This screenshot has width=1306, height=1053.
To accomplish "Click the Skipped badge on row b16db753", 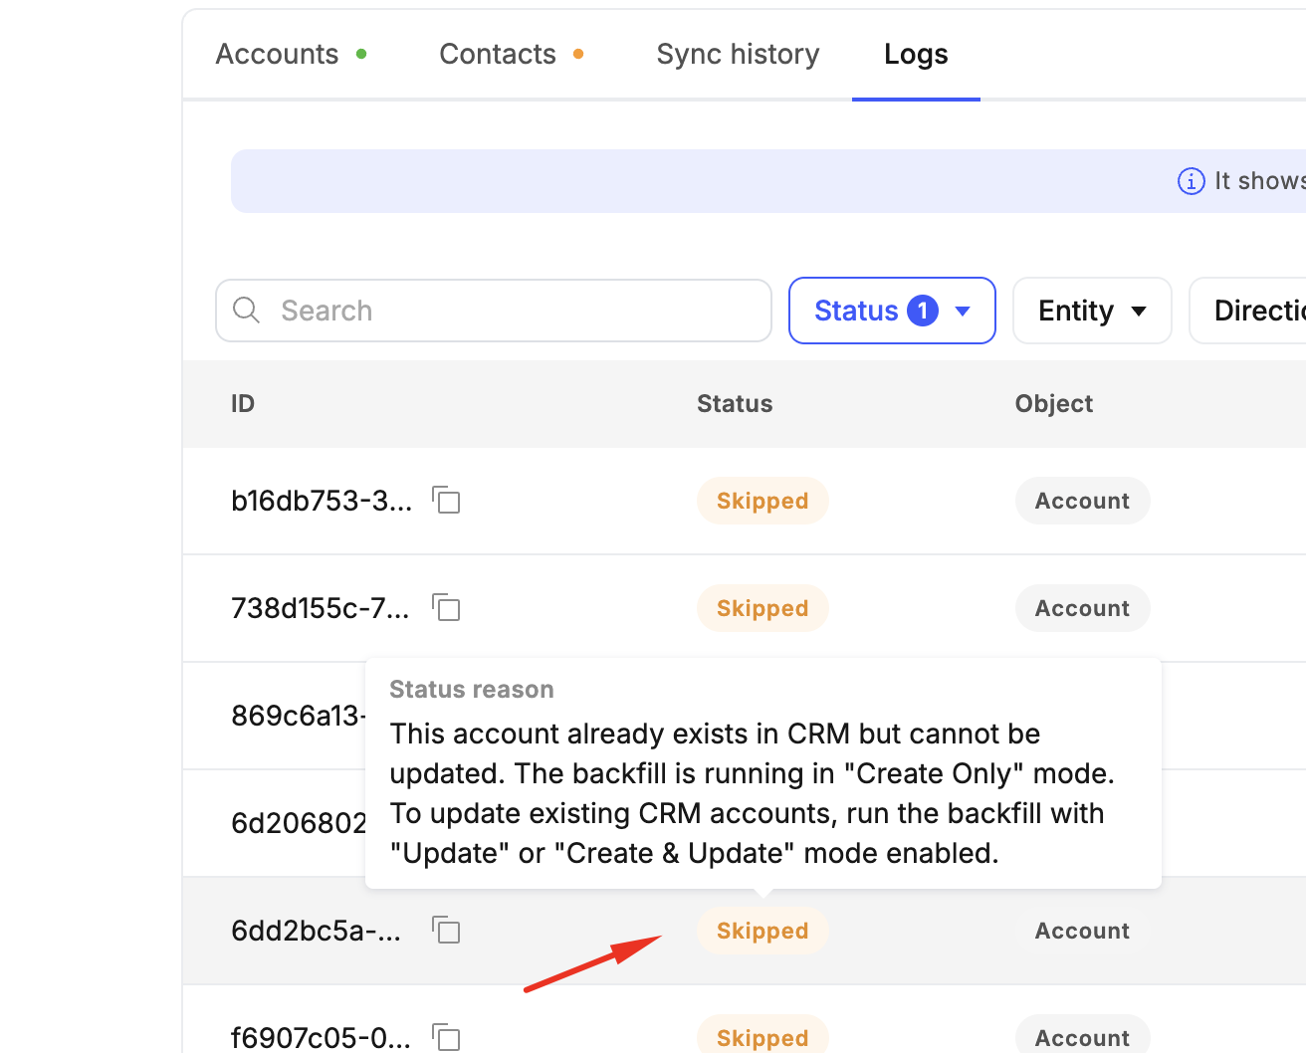I will tap(762, 501).
